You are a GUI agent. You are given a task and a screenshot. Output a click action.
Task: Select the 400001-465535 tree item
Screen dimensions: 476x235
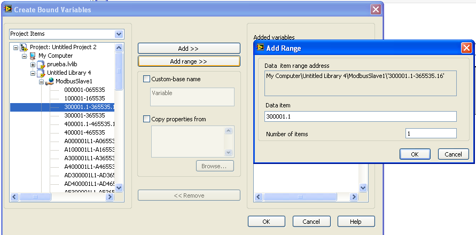[x=84, y=132]
